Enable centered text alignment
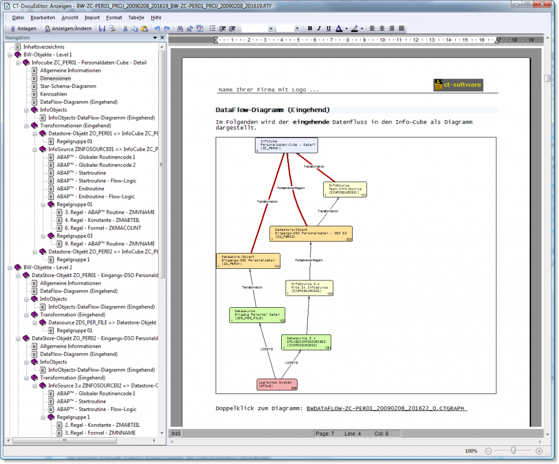 coord(383,28)
